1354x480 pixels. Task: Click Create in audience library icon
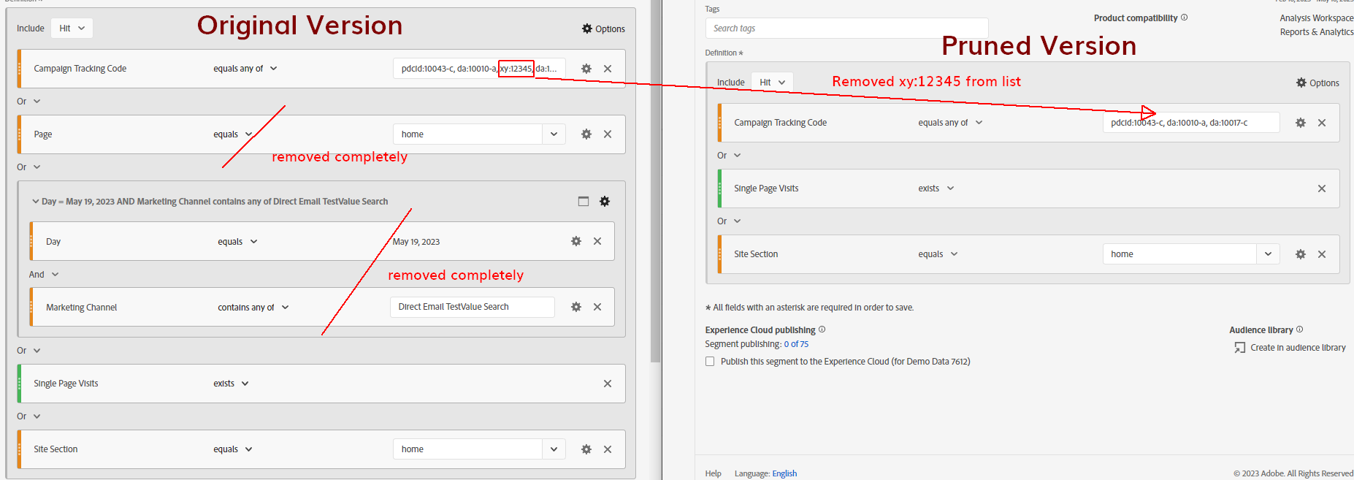pos(1239,348)
